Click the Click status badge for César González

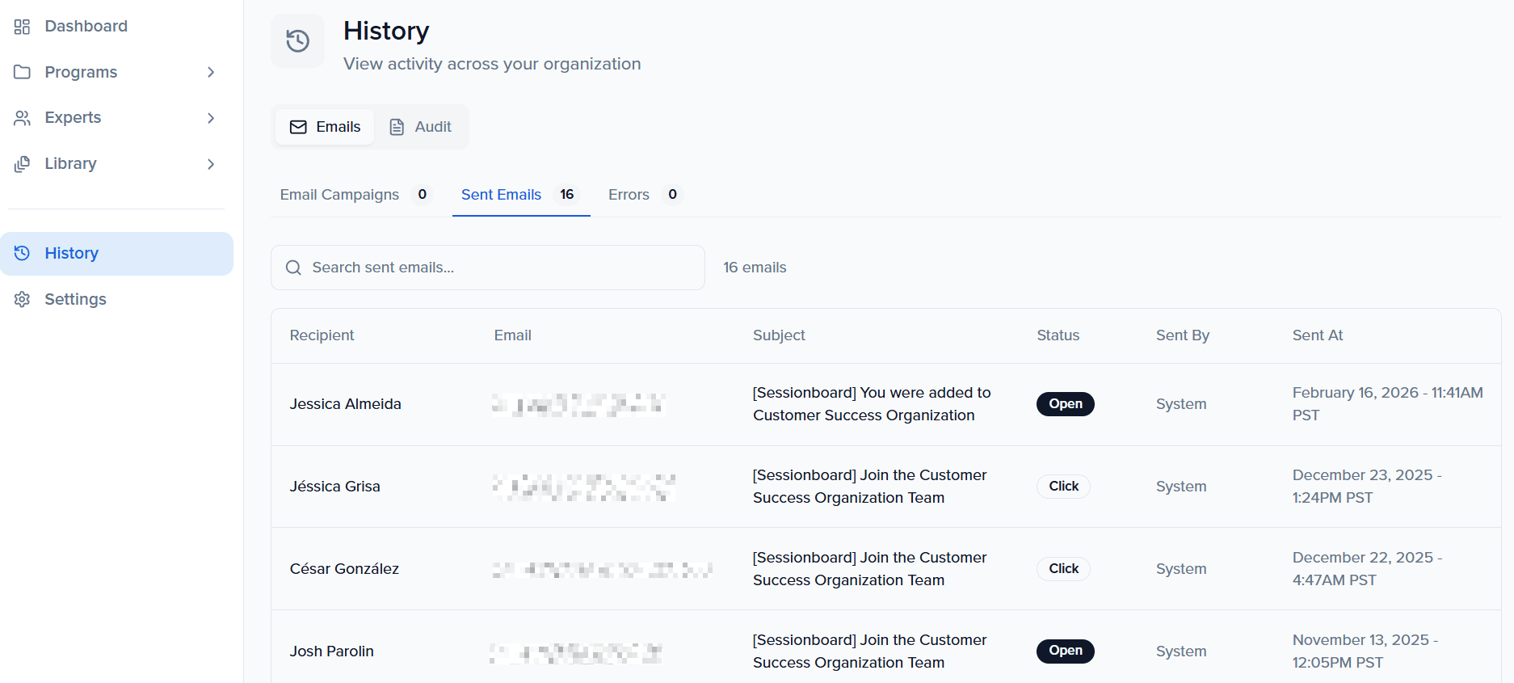click(1063, 569)
